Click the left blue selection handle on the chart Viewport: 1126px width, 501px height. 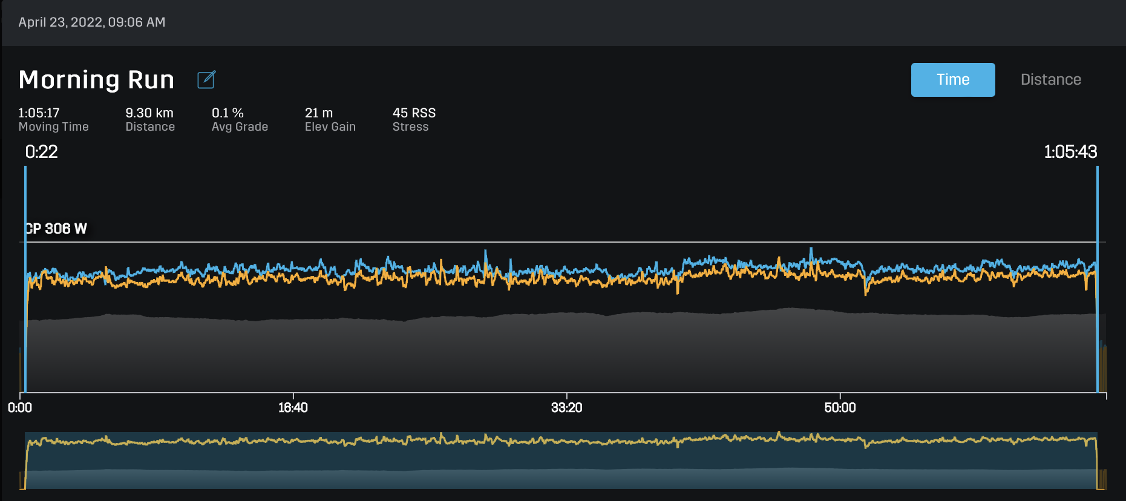pyautogui.click(x=25, y=278)
